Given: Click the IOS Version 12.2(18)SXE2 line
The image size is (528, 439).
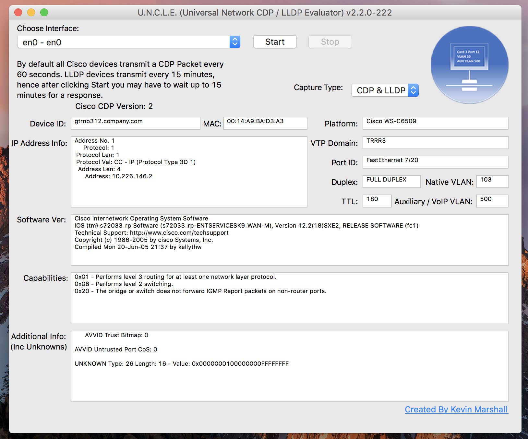Looking at the screenshot, I should coord(246,226).
